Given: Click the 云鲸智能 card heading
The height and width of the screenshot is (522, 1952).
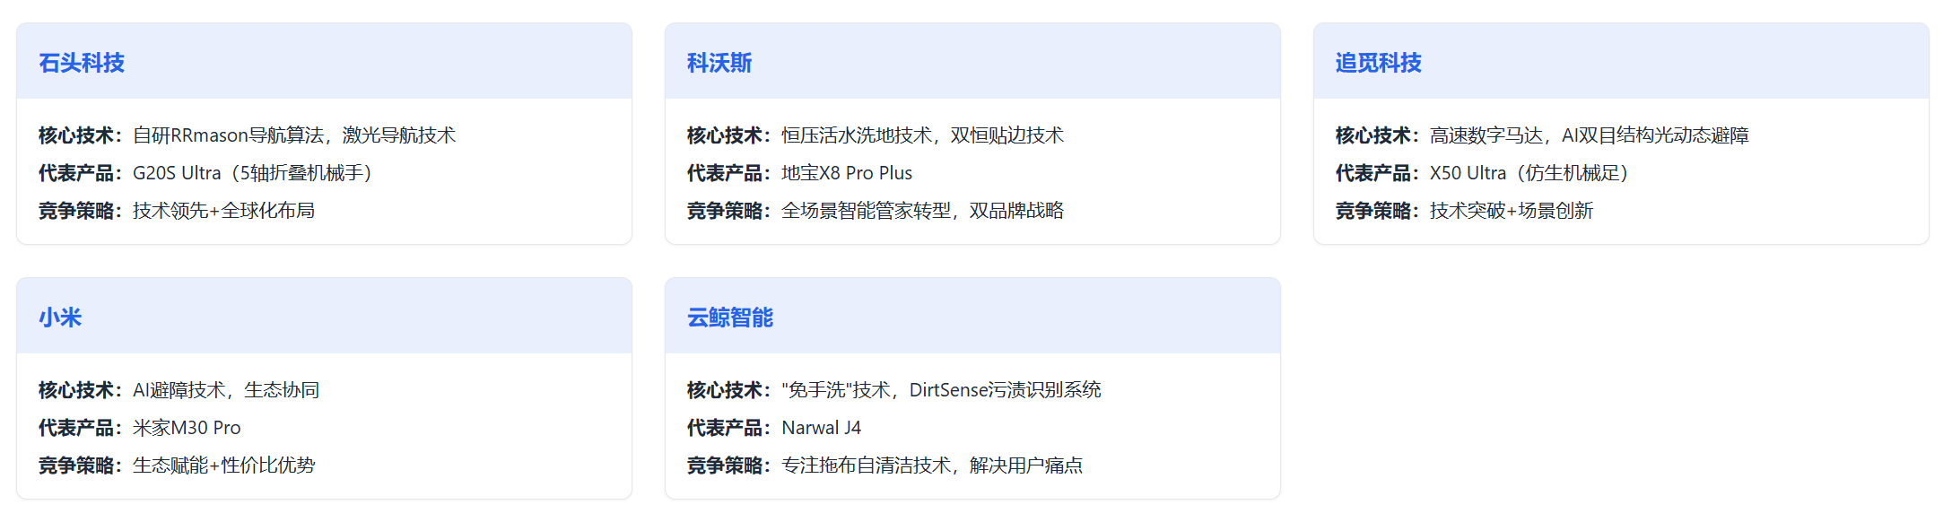Looking at the screenshot, I should click(x=730, y=318).
